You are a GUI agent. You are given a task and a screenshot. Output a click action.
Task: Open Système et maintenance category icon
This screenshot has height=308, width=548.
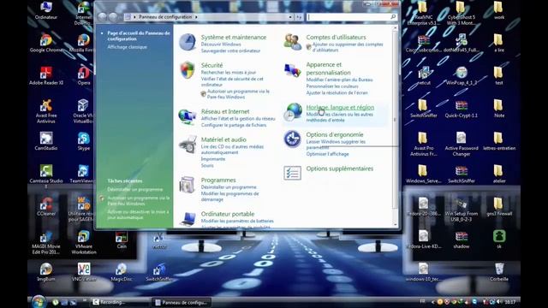coord(188,42)
